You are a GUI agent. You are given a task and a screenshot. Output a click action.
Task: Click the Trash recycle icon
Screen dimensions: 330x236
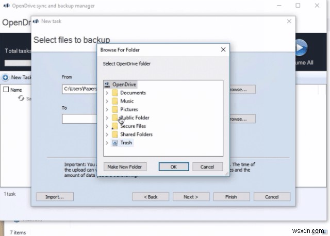point(115,143)
